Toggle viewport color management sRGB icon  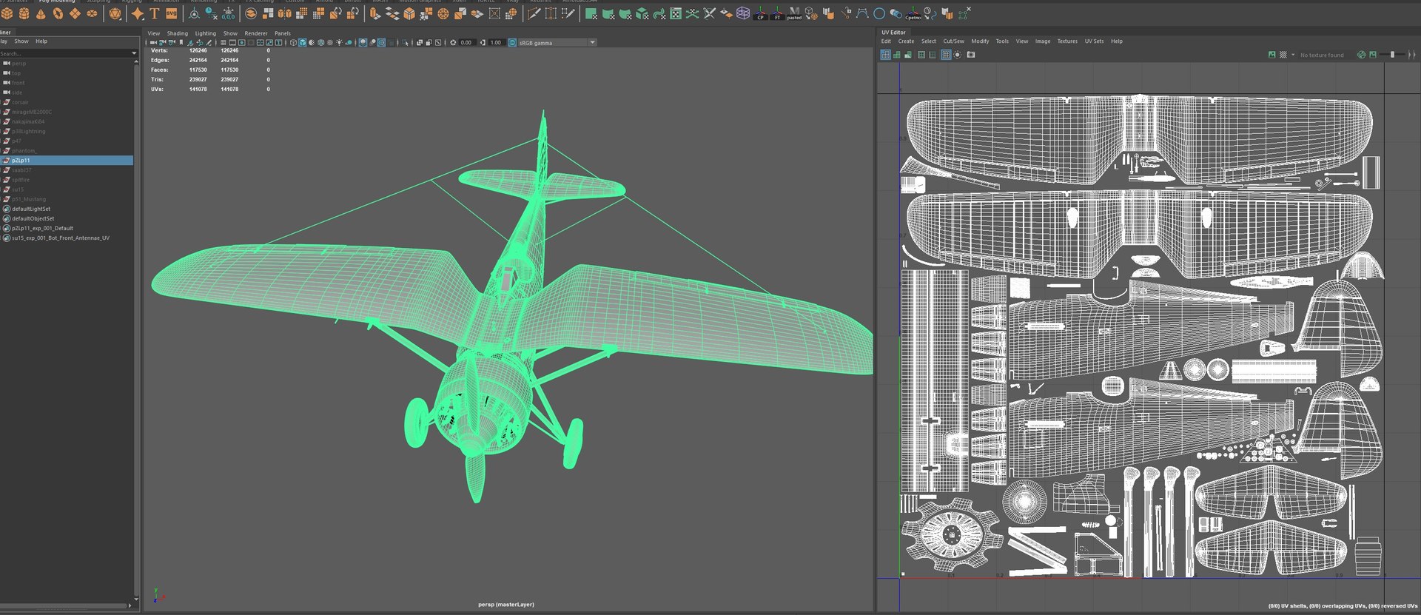pos(512,42)
